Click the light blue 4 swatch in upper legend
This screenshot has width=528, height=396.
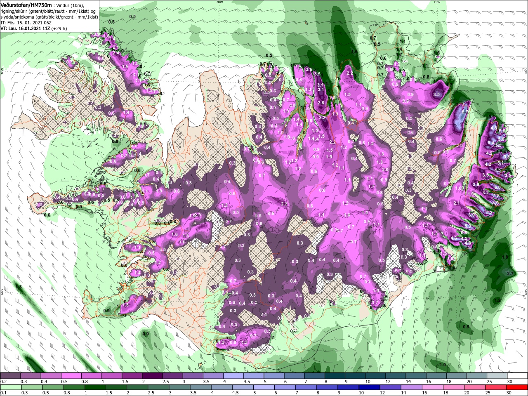tap(233, 376)
